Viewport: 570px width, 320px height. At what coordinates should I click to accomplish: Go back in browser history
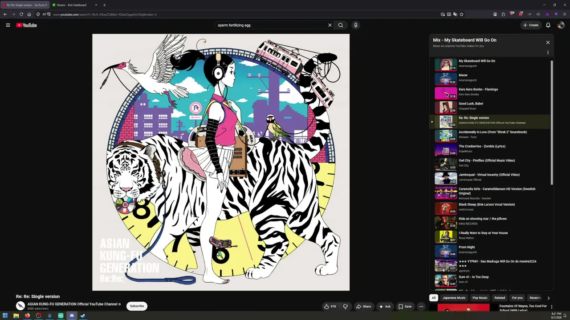(5, 14)
